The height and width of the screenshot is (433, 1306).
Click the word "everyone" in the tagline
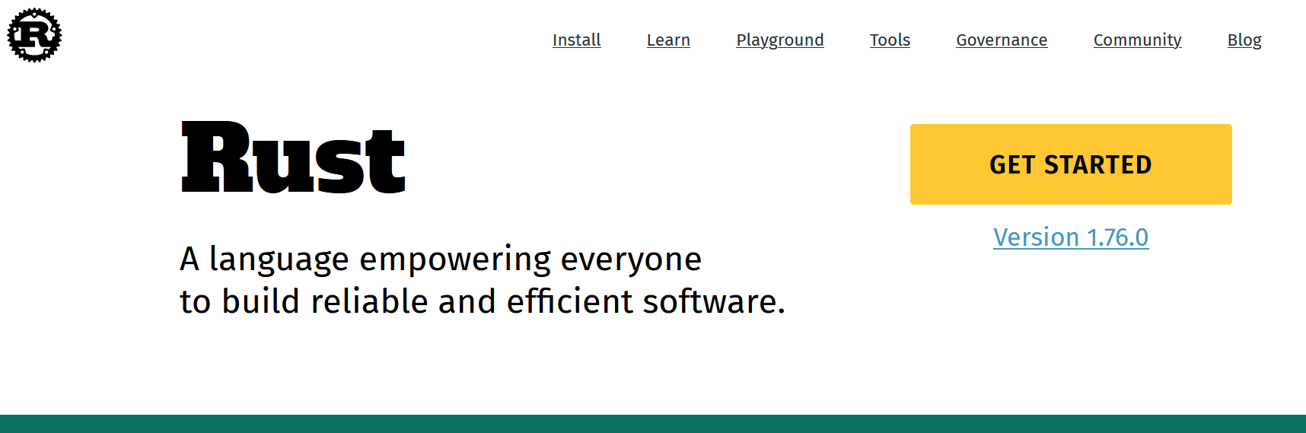coord(631,260)
